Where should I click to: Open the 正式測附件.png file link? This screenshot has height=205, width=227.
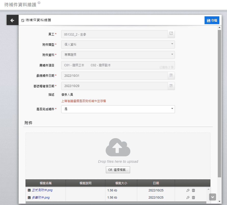pos(42,190)
